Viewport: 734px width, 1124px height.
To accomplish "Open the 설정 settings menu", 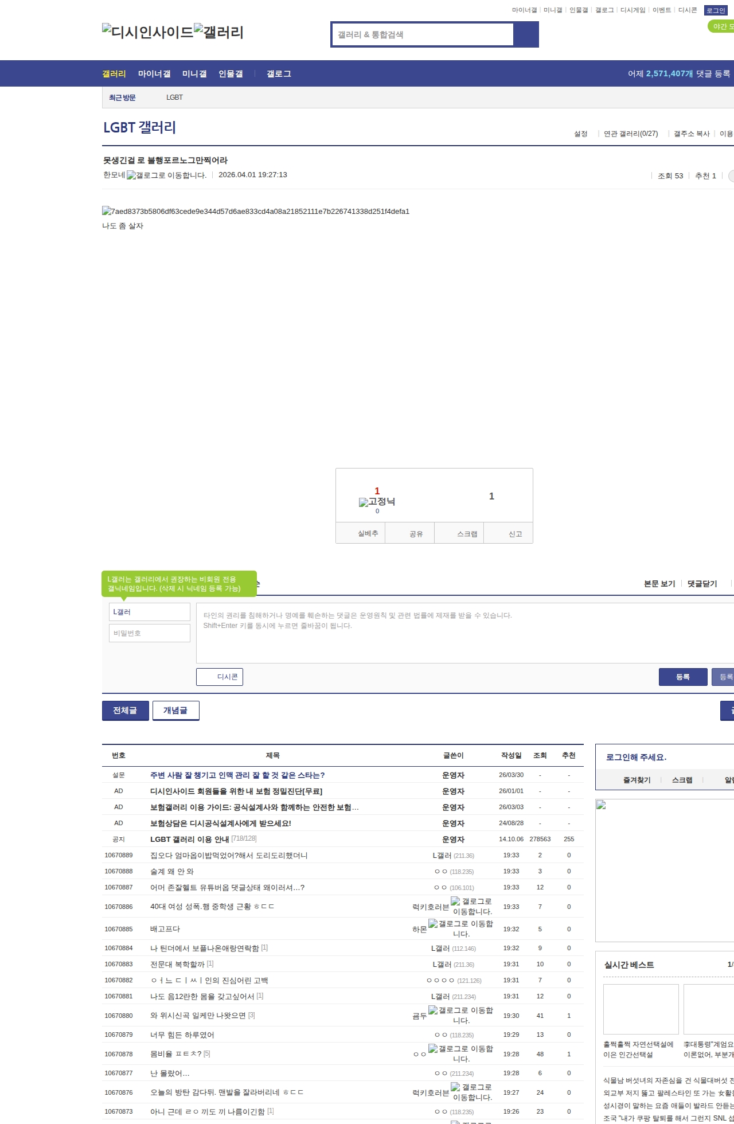I will click(x=581, y=134).
